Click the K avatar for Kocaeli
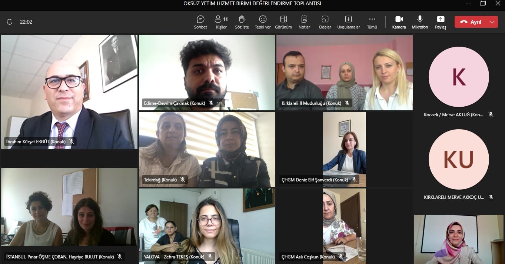Image resolution: width=505 pixels, height=264 pixels. [459, 77]
